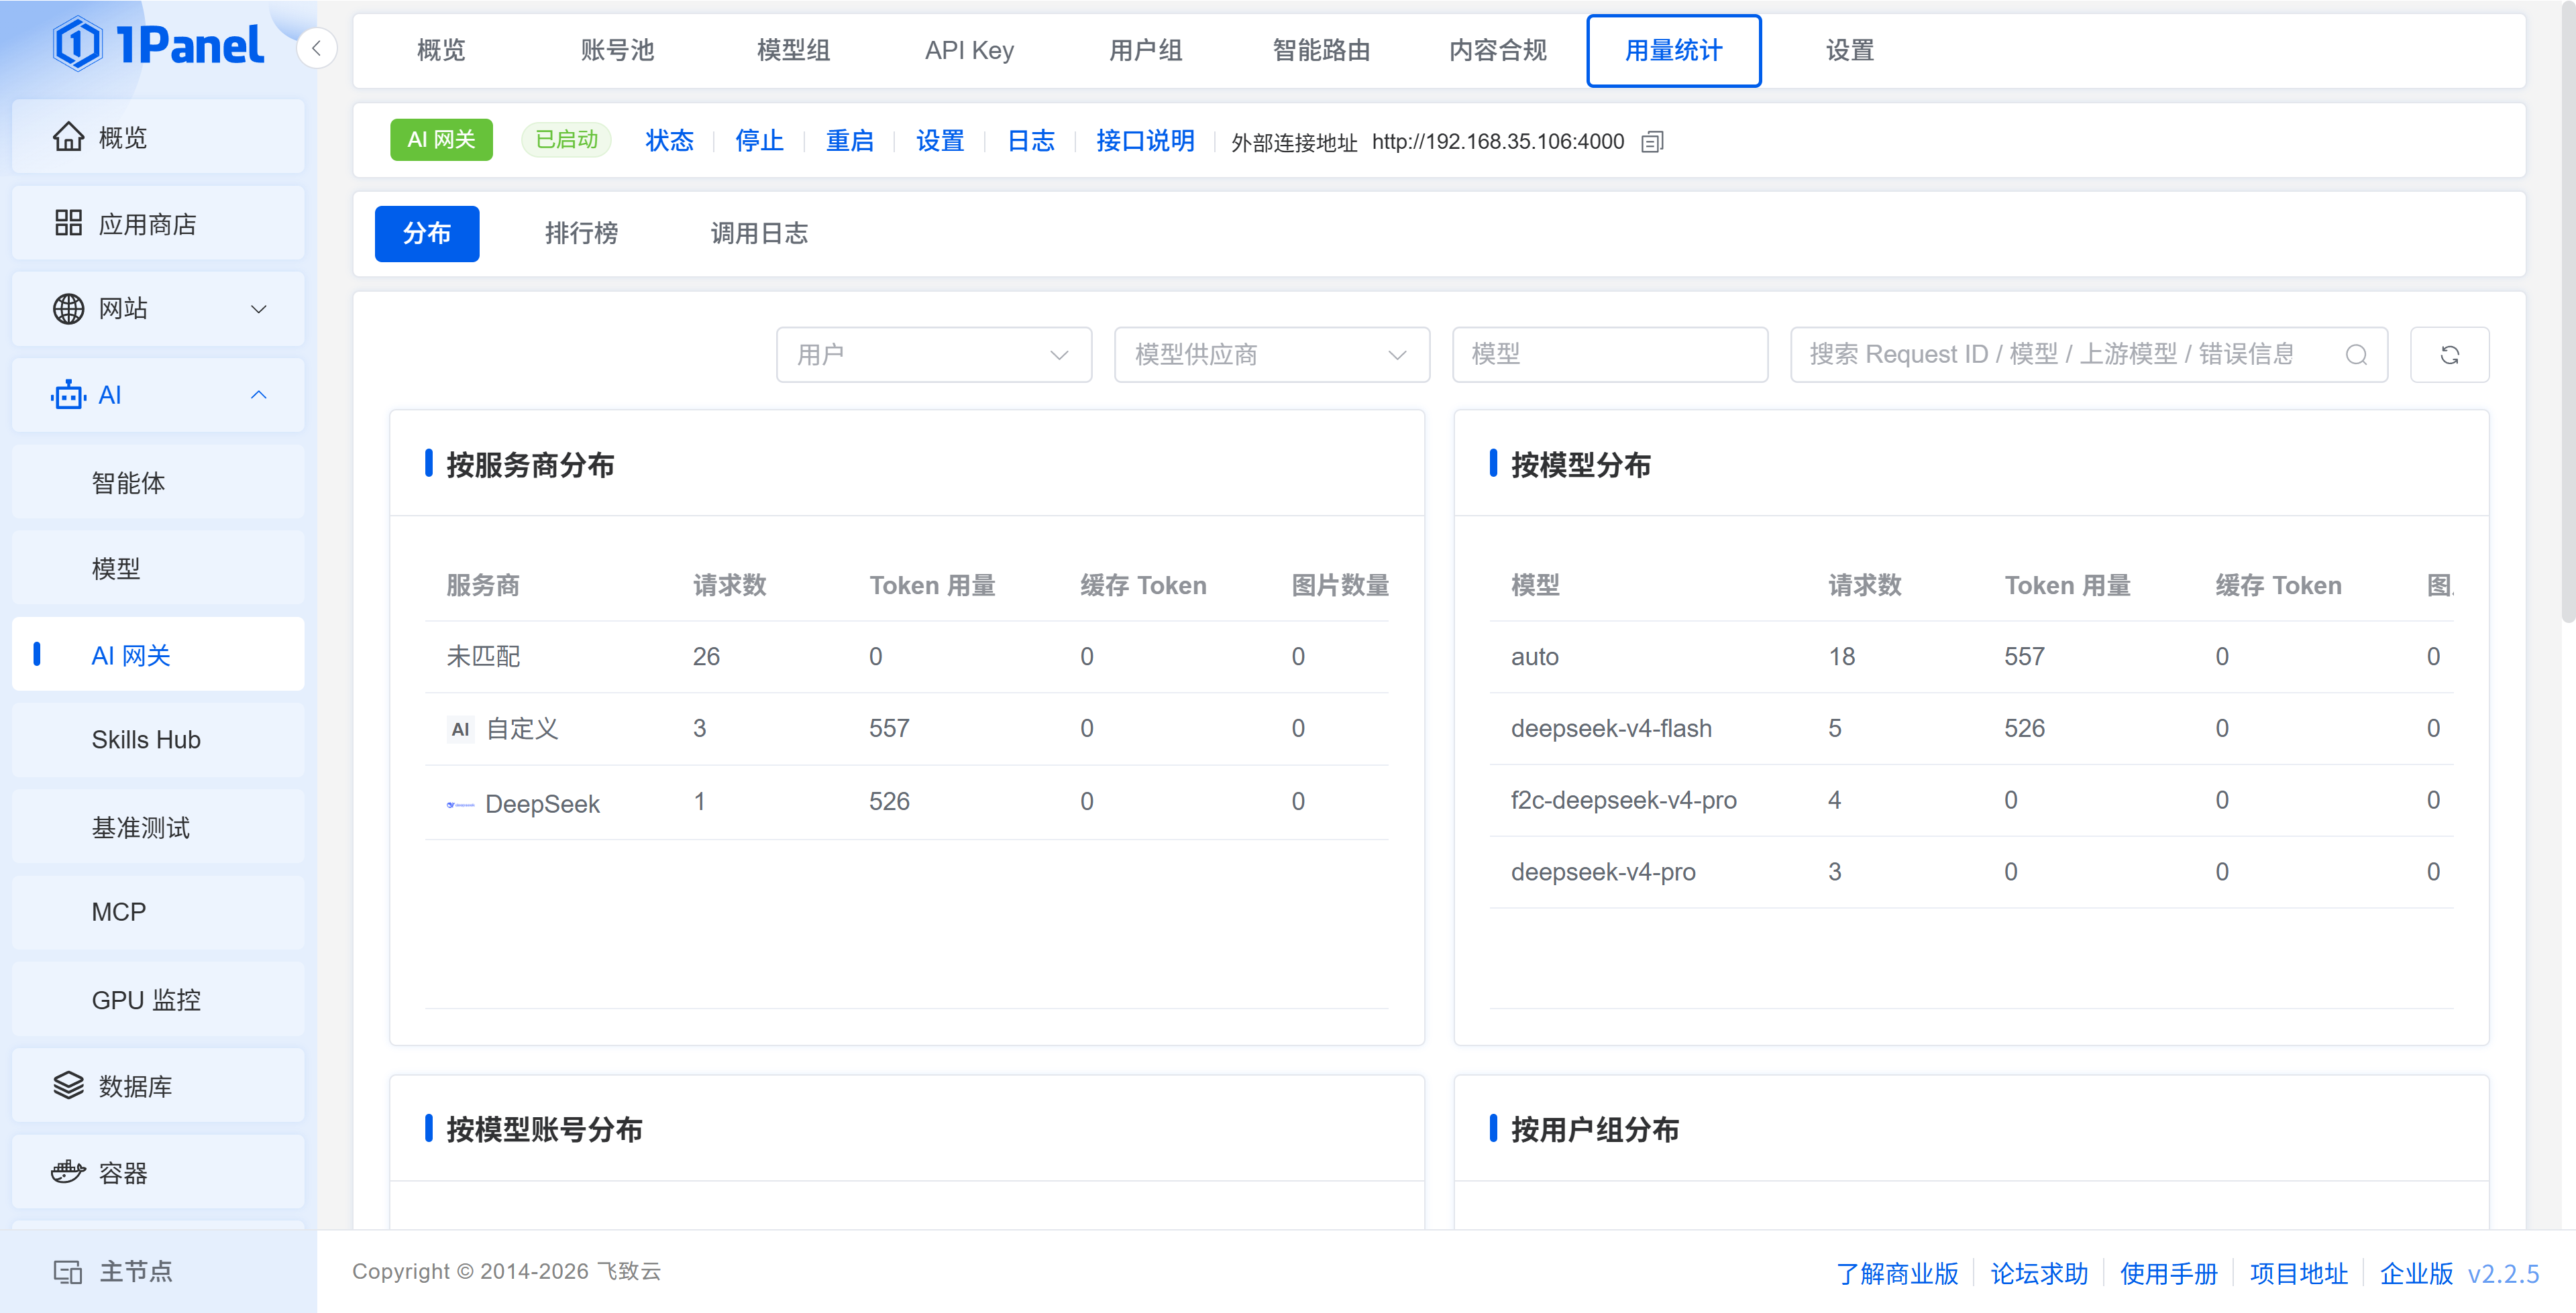Open gateway 设置 link in status bar
The height and width of the screenshot is (1313, 2576).
[x=940, y=141]
